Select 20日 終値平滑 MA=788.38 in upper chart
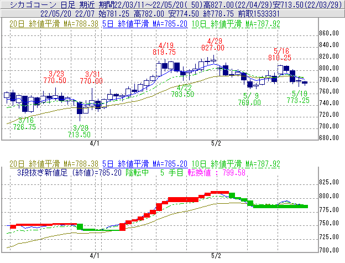Screen dimensions: 345x263 [54, 24]
